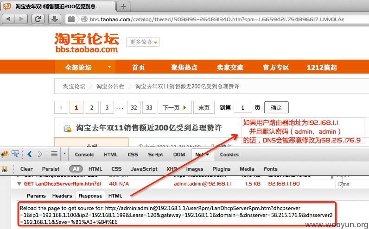Reload the page with refresh icon
This screenshot has height=229, width=369.
(38, 19)
